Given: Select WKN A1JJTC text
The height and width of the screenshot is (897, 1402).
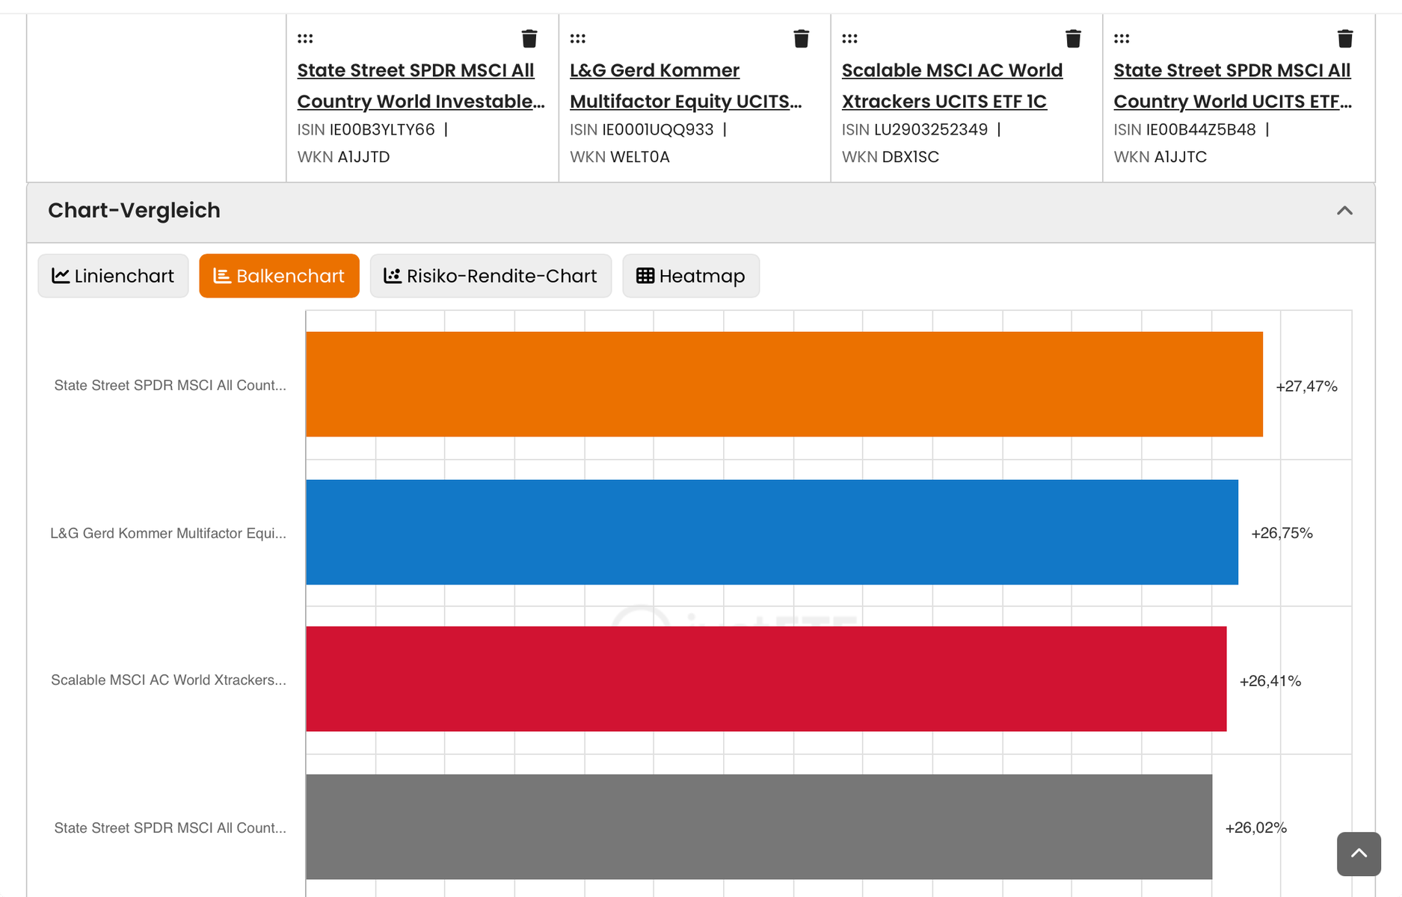Looking at the screenshot, I should (1160, 157).
